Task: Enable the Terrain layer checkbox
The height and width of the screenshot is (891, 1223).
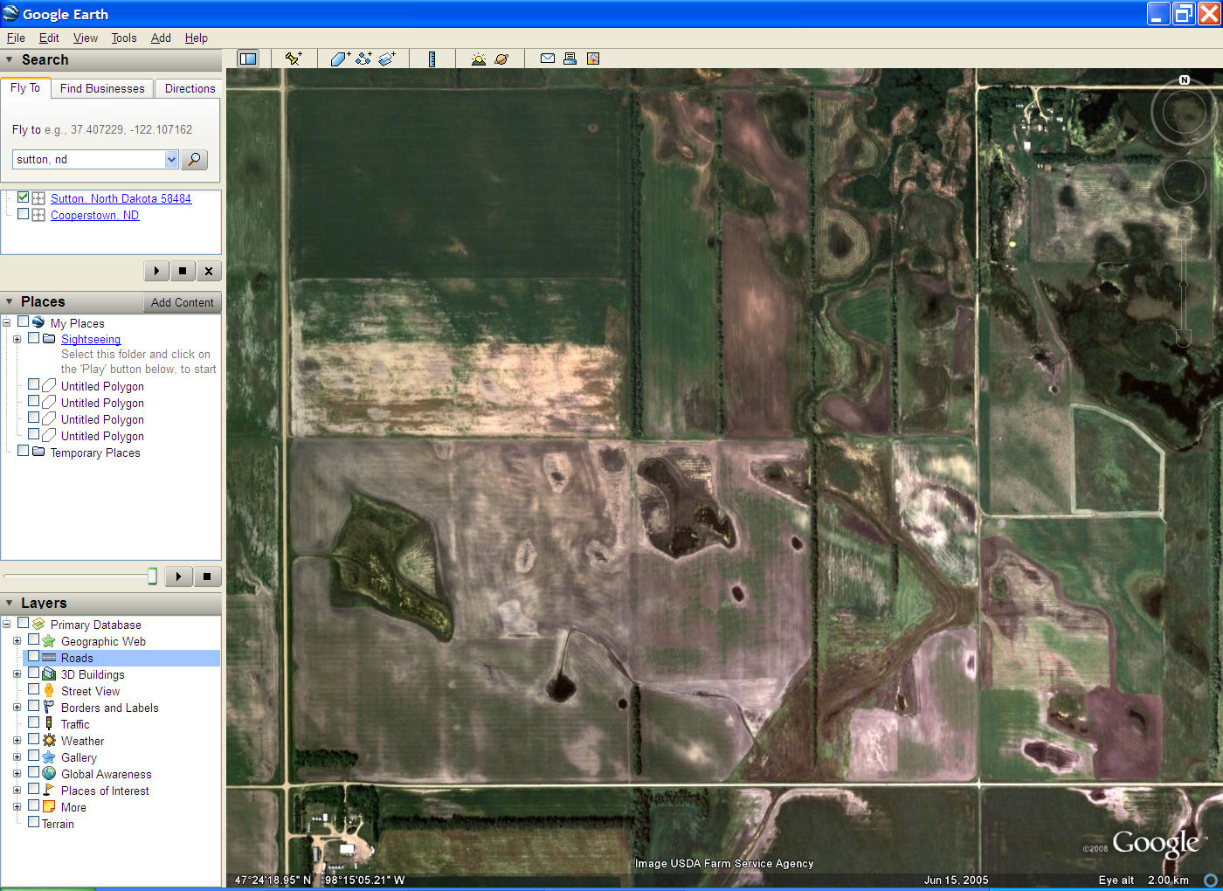Action: click(33, 822)
